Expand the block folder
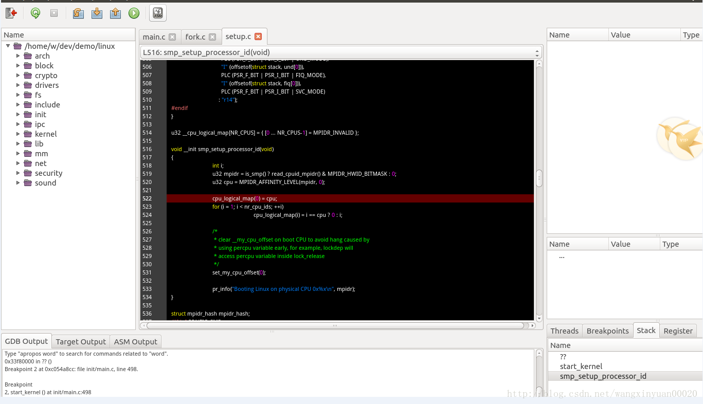The height and width of the screenshot is (404, 703). (x=18, y=66)
